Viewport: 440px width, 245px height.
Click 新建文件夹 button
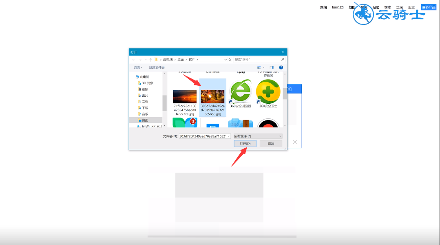point(157,67)
